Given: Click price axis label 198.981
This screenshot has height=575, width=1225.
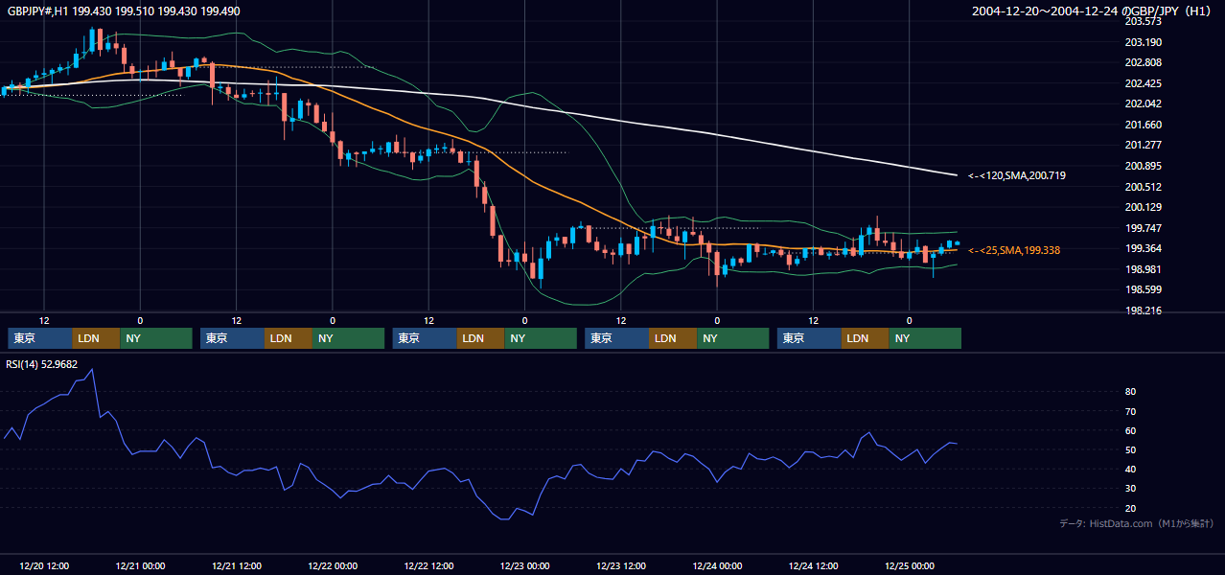Looking at the screenshot, I should (1143, 269).
